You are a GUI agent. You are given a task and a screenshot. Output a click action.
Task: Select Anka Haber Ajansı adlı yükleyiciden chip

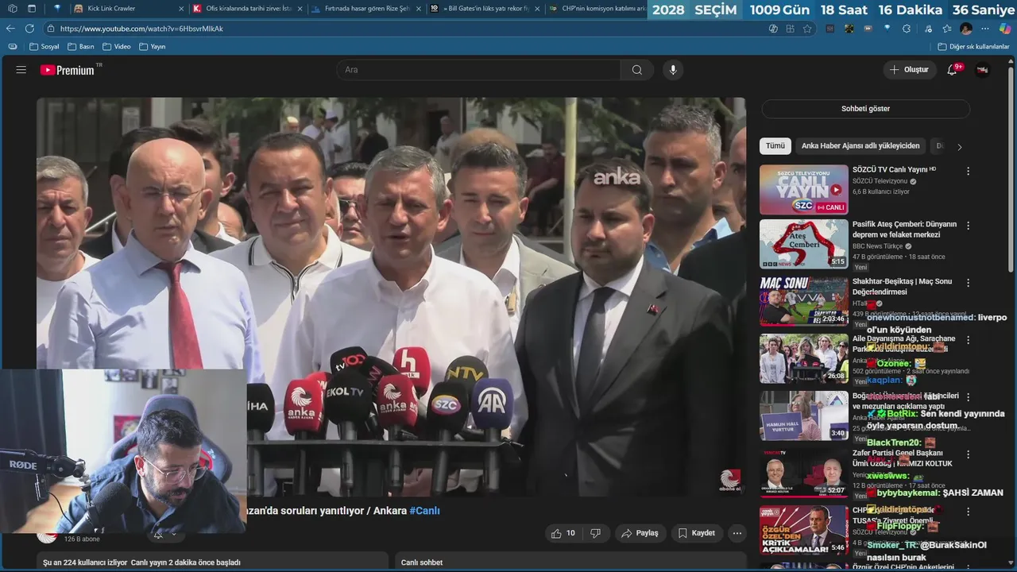[860, 146]
